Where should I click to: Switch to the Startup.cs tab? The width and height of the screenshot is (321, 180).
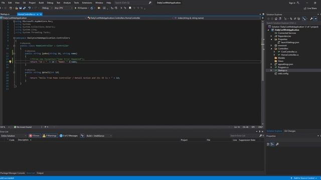click(x=5, y=14)
